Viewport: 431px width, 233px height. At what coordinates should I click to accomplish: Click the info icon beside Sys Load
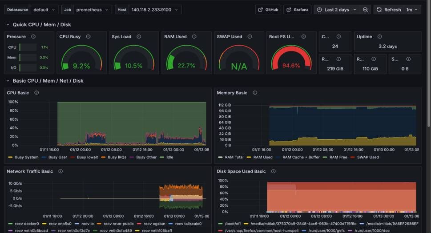pos(138,37)
